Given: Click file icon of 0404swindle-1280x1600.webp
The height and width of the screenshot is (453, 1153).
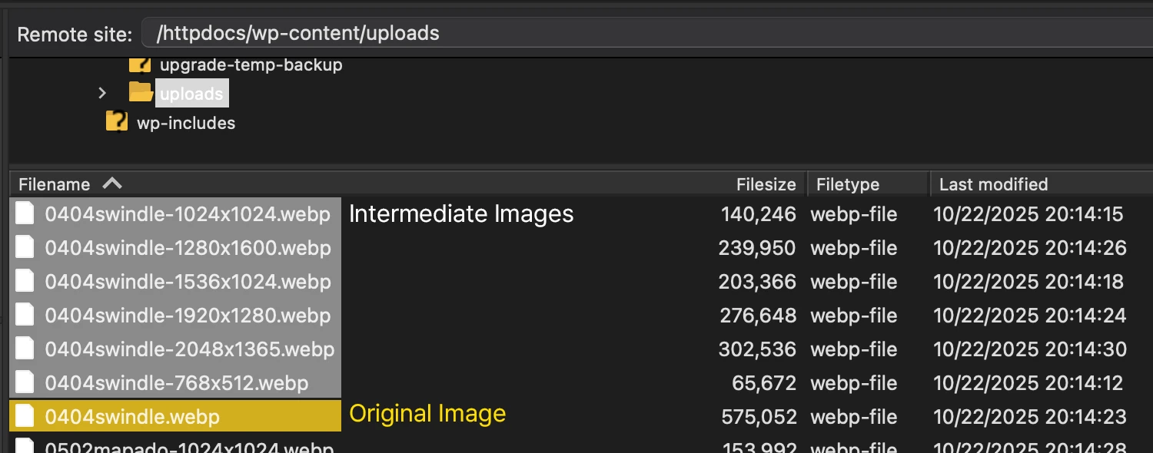Looking at the screenshot, I should (x=25, y=247).
